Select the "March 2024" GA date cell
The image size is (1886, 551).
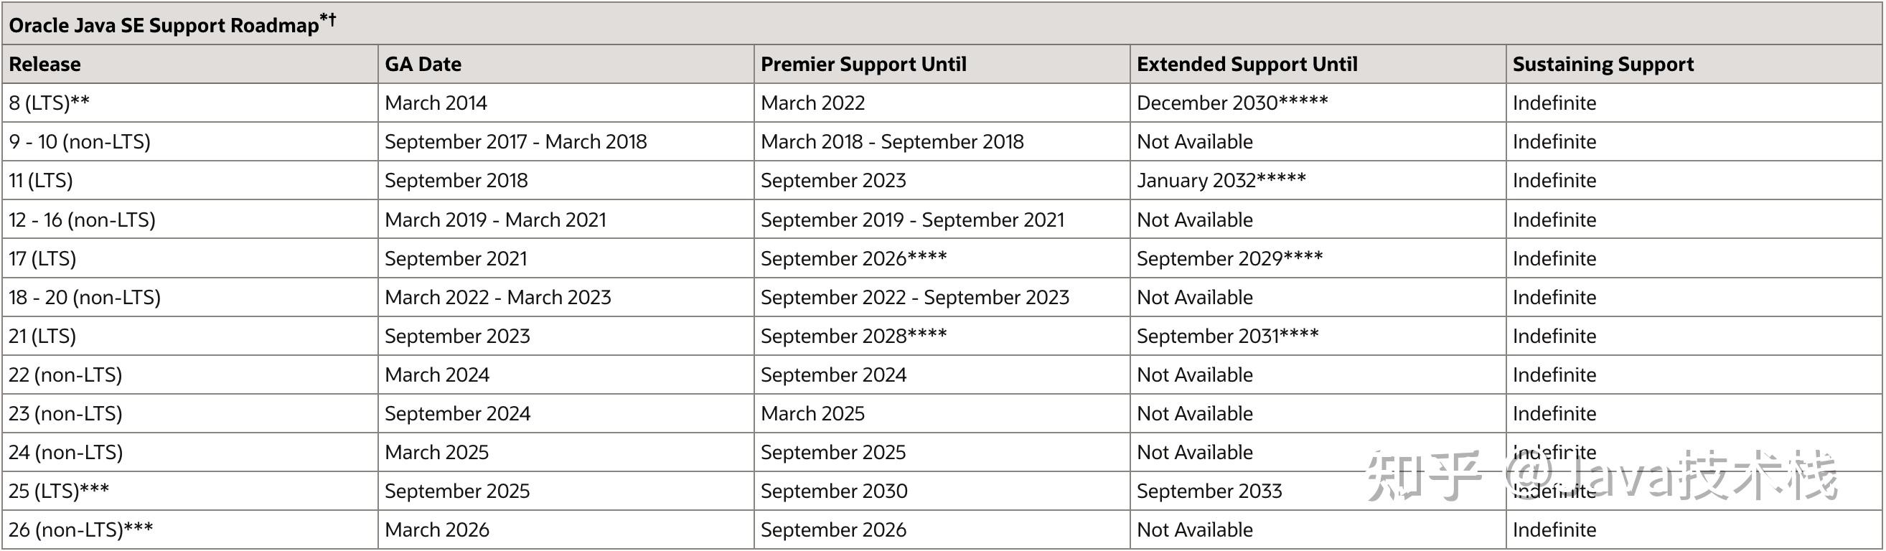click(x=436, y=375)
